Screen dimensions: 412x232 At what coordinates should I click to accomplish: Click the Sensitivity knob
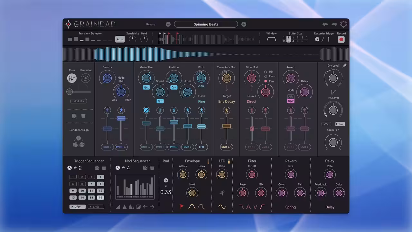coord(132,39)
